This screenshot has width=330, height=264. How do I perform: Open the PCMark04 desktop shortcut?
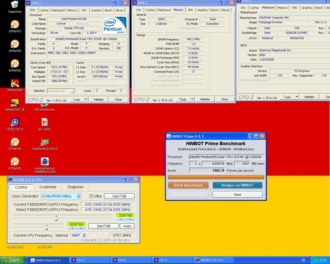pyautogui.click(x=15, y=142)
